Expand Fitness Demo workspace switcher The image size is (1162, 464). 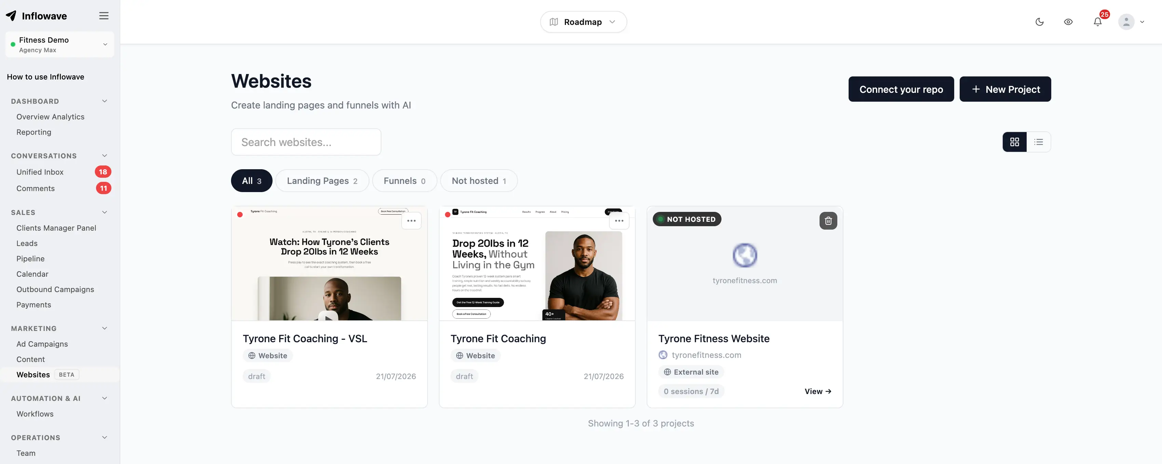[59, 44]
